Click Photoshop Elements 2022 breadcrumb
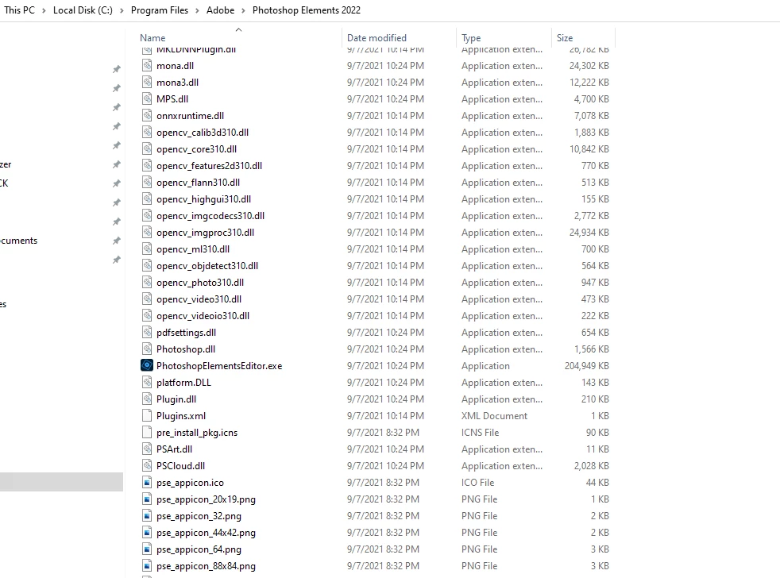This screenshot has width=780, height=578. (x=307, y=10)
